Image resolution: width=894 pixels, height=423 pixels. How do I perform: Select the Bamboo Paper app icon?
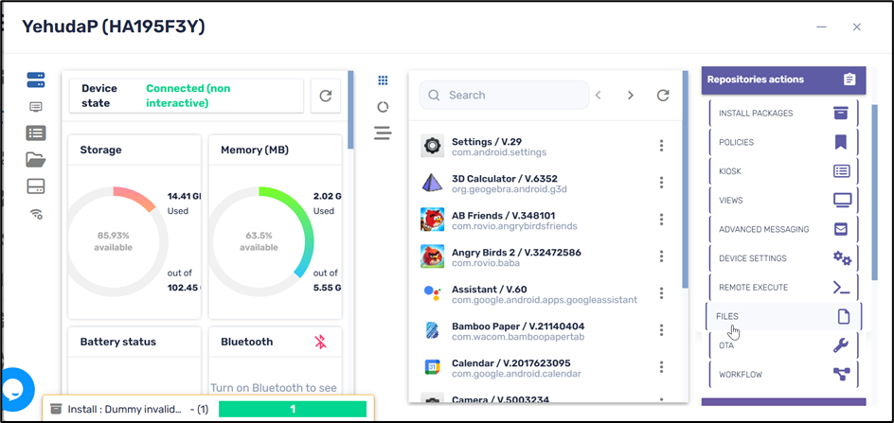tap(432, 330)
